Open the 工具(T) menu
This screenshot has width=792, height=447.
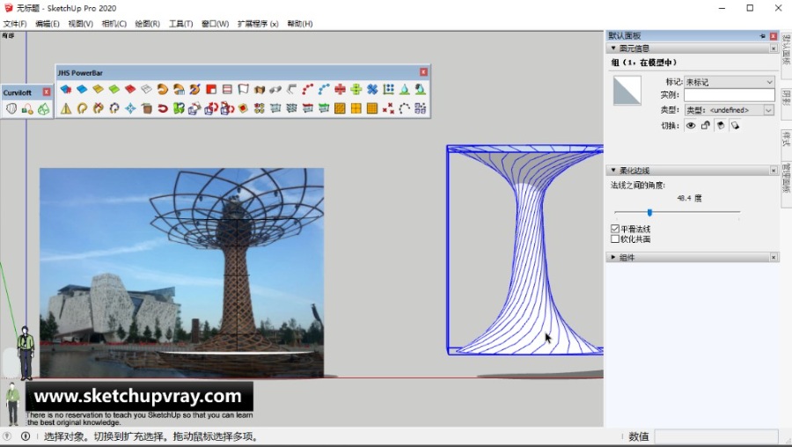[180, 24]
